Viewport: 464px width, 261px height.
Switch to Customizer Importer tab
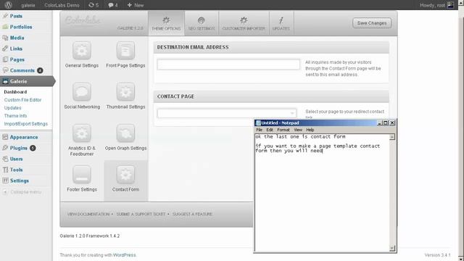click(244, 23)
